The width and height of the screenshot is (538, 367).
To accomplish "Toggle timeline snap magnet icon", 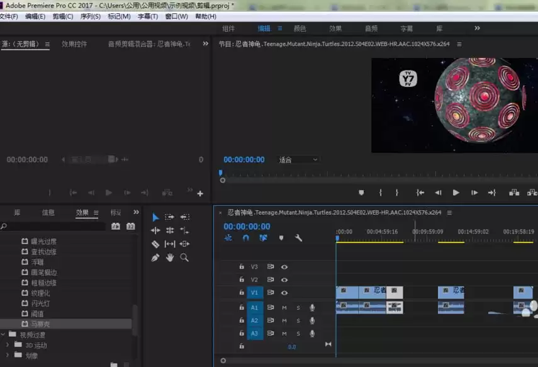I will [246, 238].
